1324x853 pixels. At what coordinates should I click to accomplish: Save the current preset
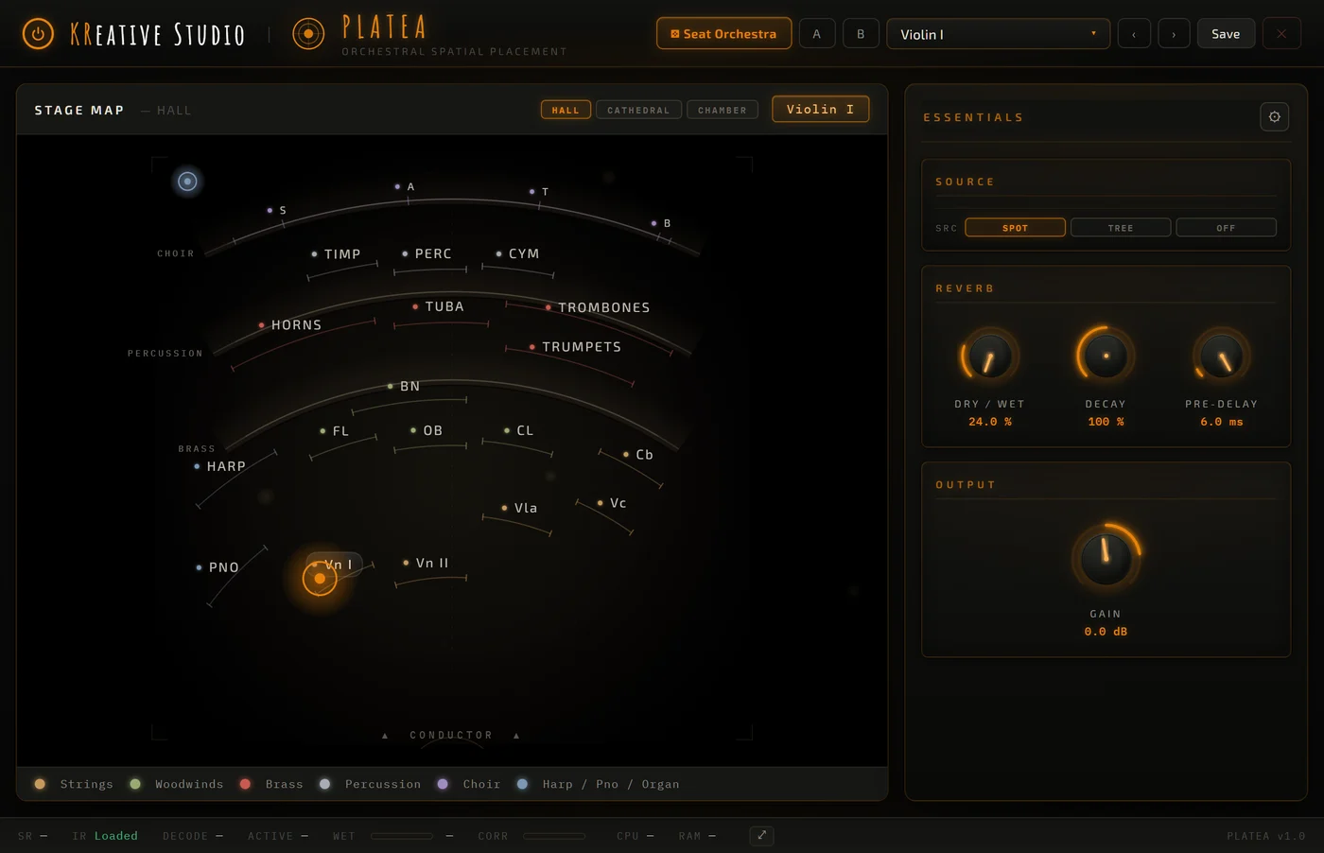(1226, 34)
